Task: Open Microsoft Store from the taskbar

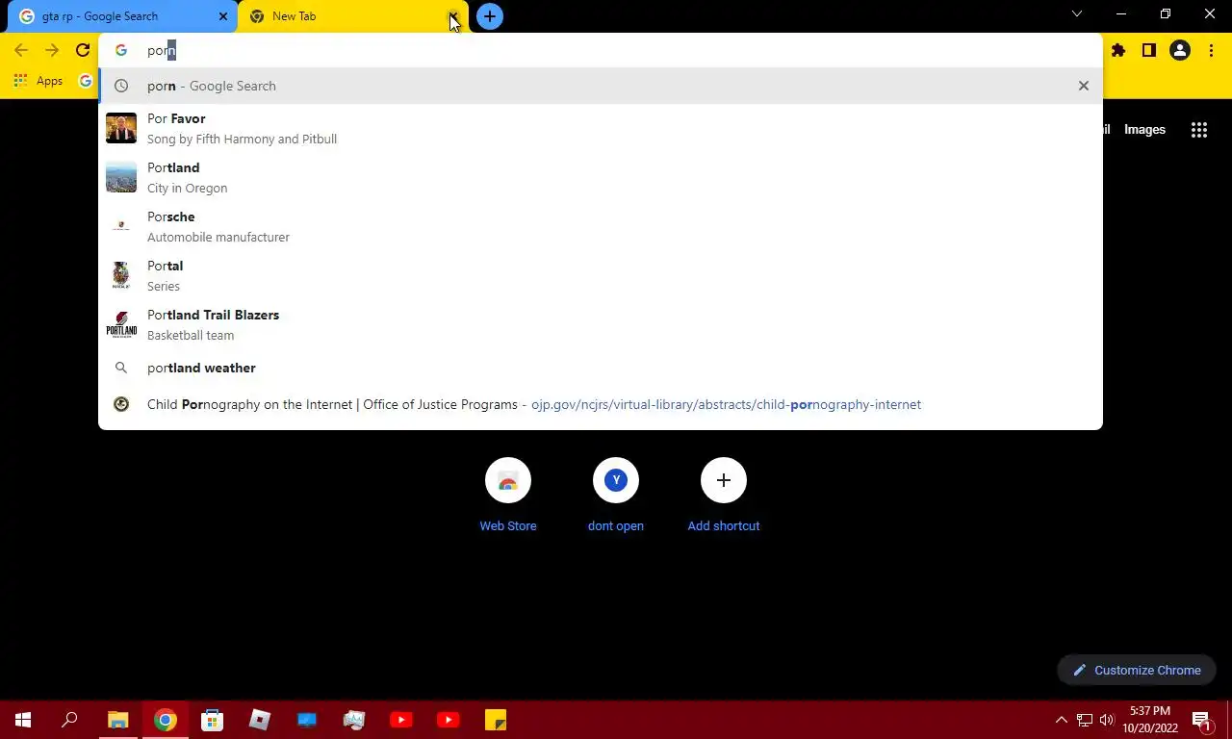Action: pyautogui.click(x=212, y=720)
